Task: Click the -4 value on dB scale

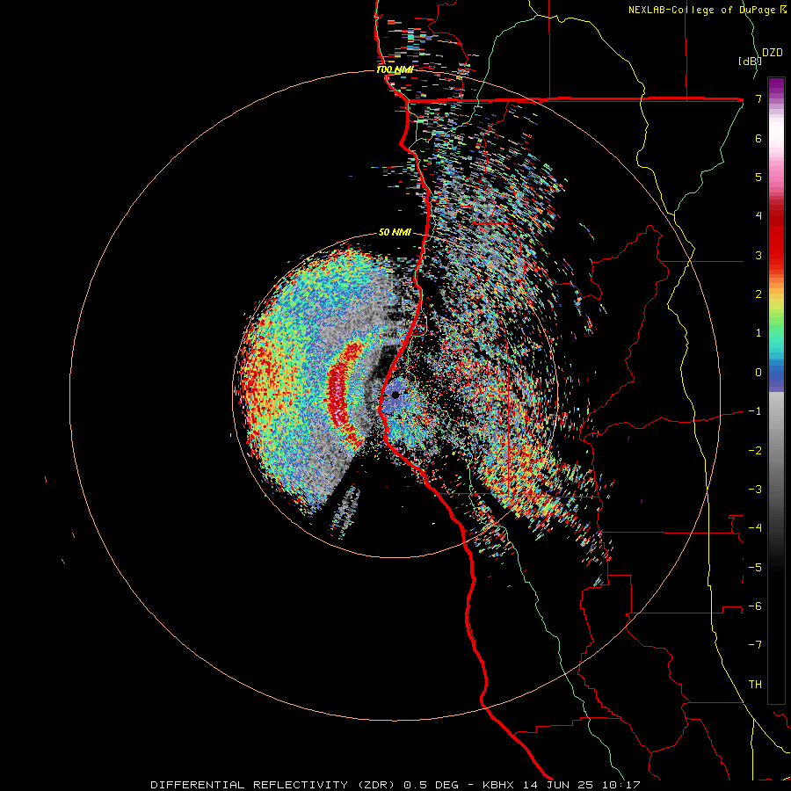Action: 755,527
